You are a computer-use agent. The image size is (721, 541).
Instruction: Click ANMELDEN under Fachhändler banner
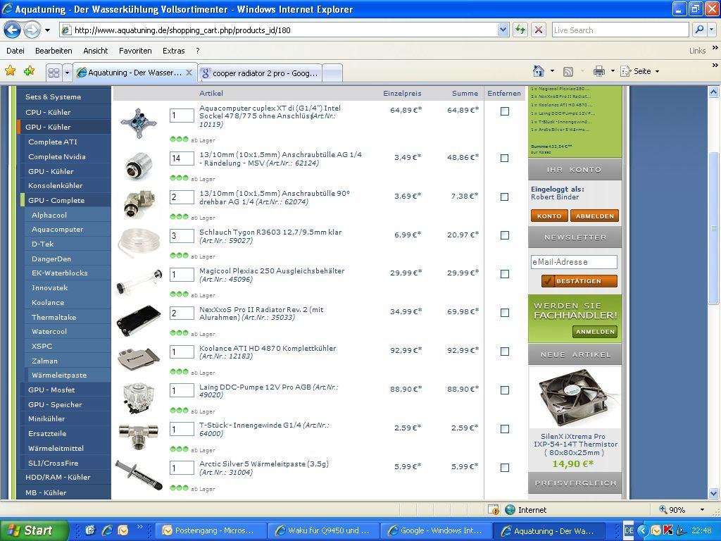click(x=595, y=331)
